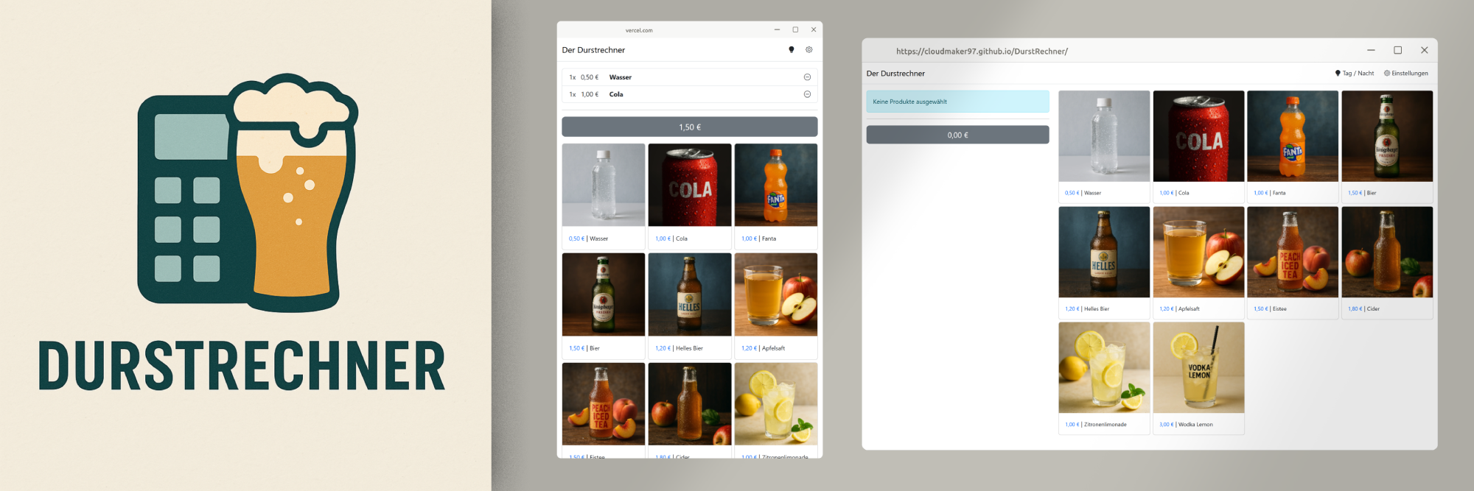Add Apfelsaft in the small window

pos(775,295)
